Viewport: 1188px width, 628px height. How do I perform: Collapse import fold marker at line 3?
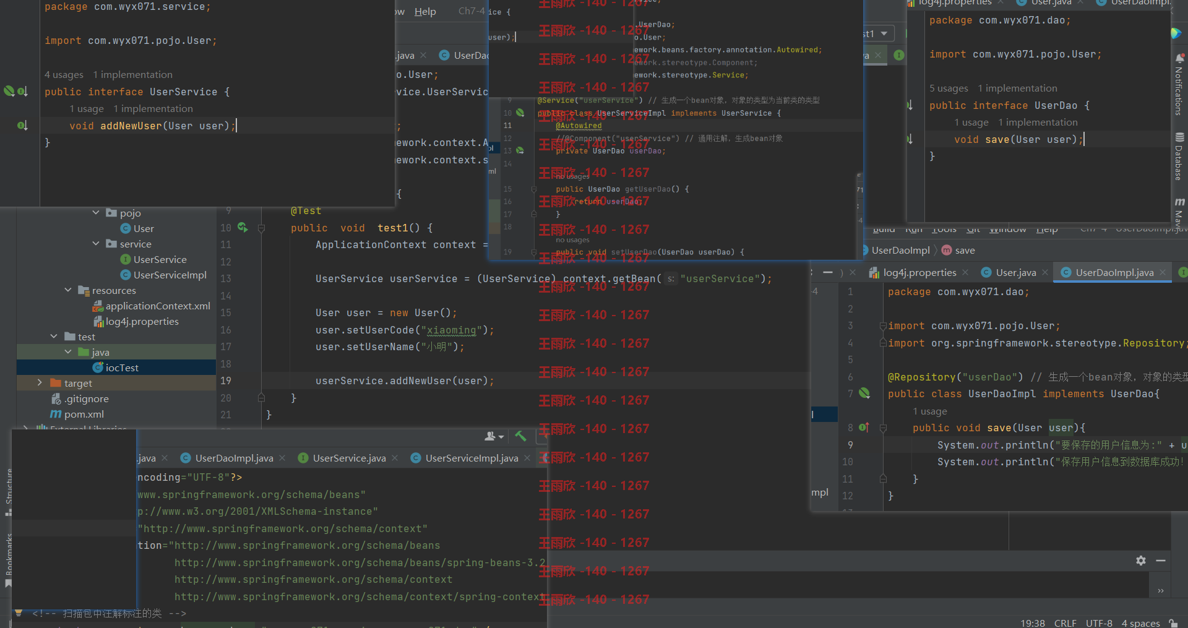point(883,326)
